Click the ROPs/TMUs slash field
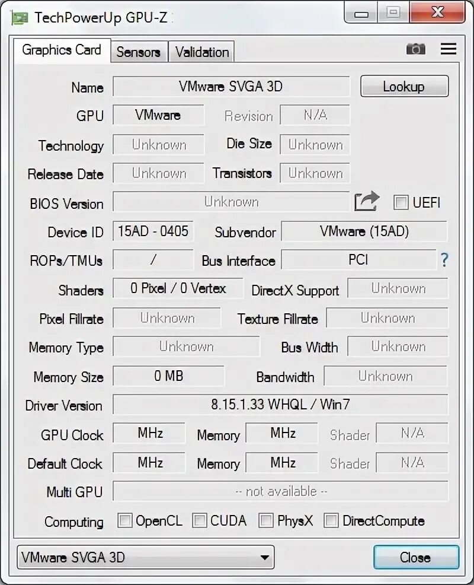Screen dimensions: 474x585 point(153,260)
